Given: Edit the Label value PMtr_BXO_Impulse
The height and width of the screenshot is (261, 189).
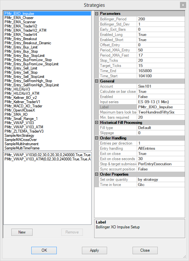Looking at the screenshot, I should [x=161, y=107].
